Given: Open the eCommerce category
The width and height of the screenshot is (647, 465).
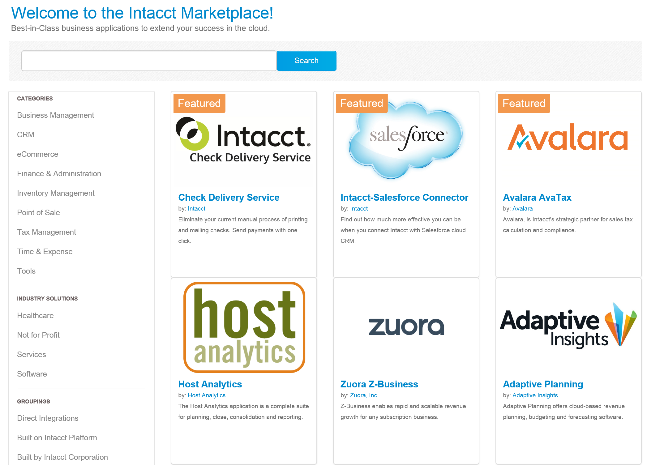Looking at the screenshot, I should (37, 154).
